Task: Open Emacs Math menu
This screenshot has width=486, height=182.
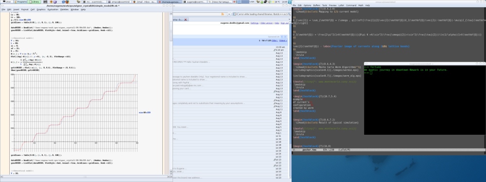Action: coord(361,5)
